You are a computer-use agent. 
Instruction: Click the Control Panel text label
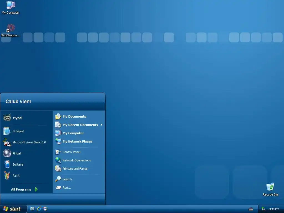(x=71, y=152)
